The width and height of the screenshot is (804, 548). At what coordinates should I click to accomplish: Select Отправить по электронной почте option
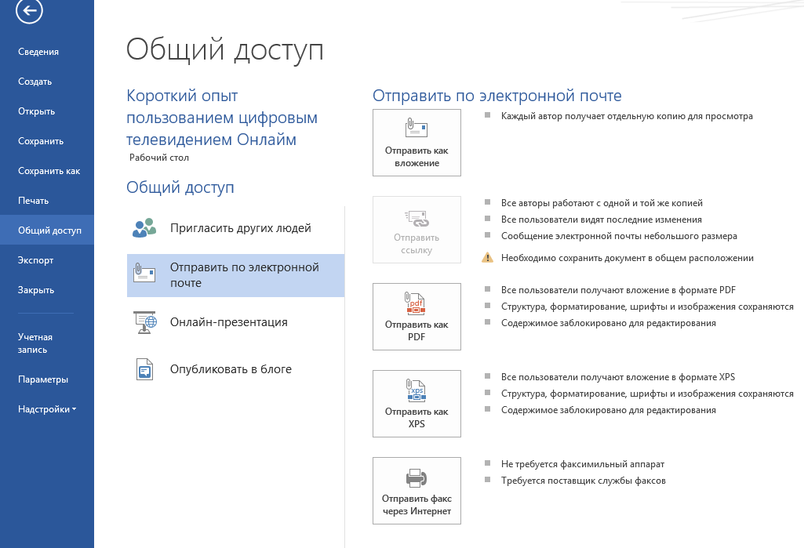click(235, 275)
